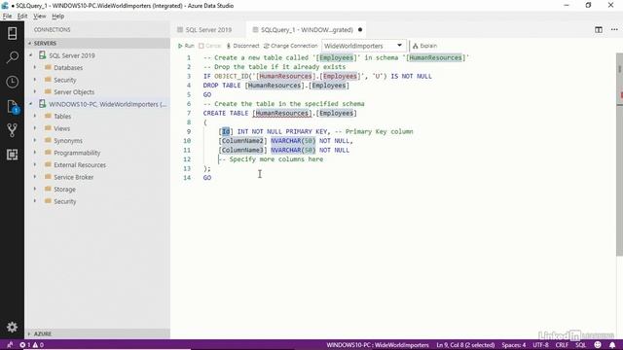Click ColumnName2 on line 10
The height and width of the screenshot is (350, 623).
242,140
